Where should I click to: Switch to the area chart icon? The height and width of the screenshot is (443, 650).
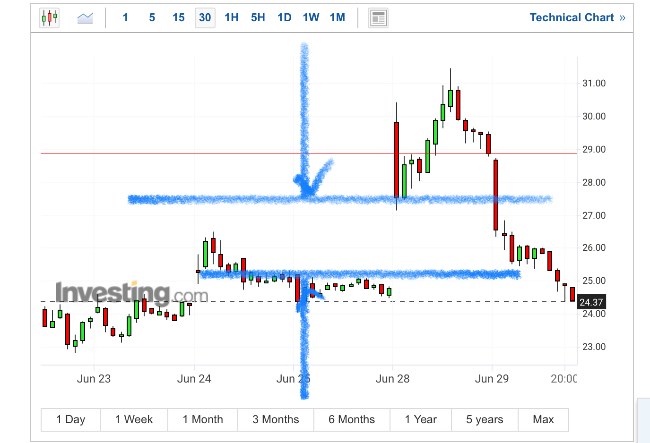click(85, 18)
